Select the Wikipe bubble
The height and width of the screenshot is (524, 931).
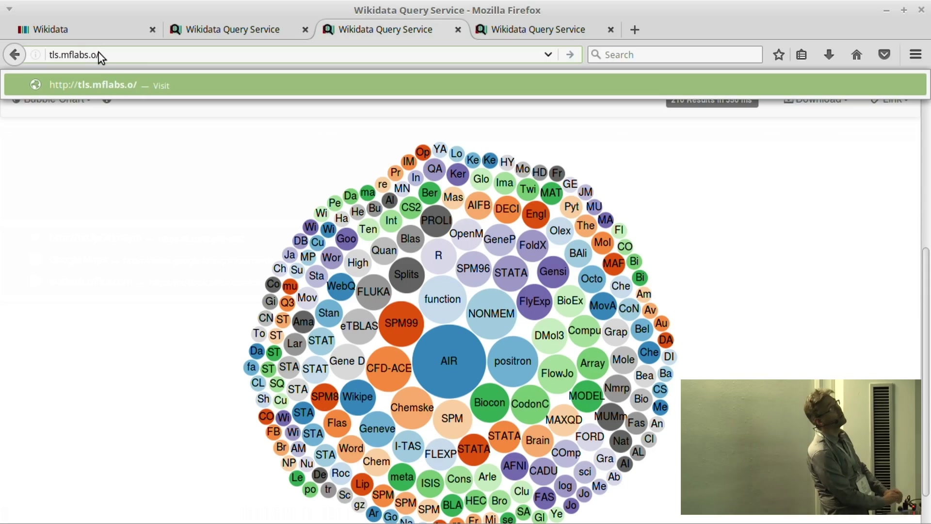357,396
